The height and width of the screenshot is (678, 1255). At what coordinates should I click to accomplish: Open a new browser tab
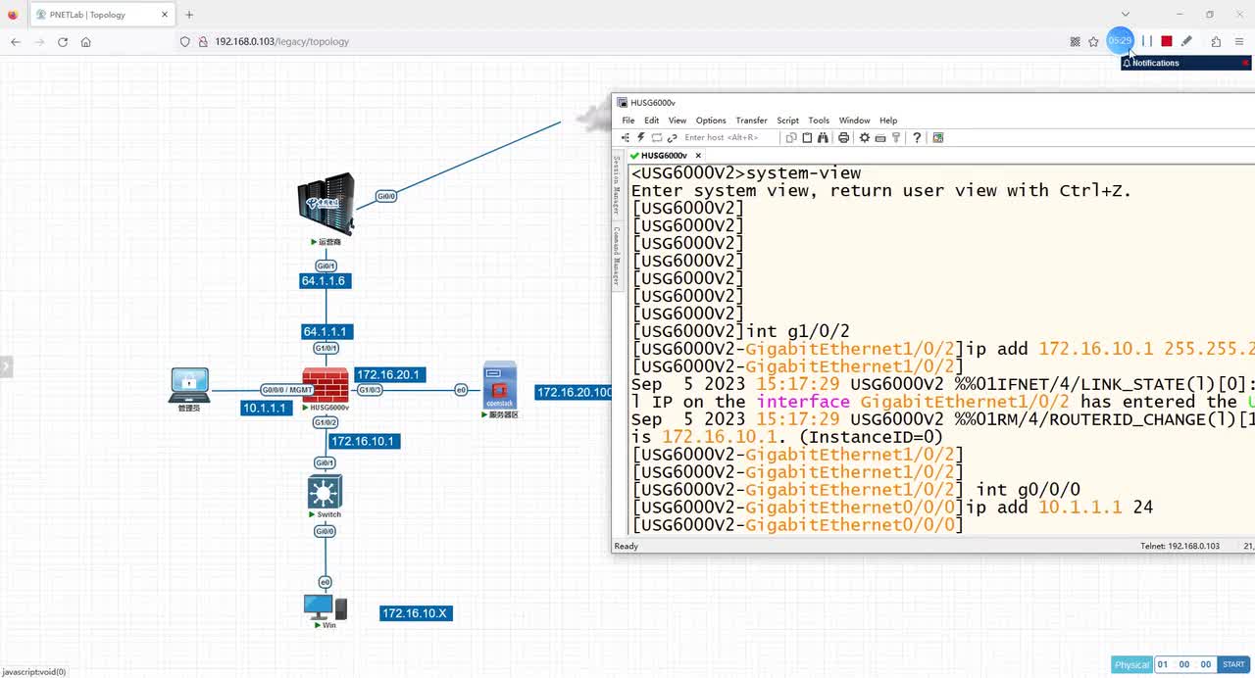[189, 15]
